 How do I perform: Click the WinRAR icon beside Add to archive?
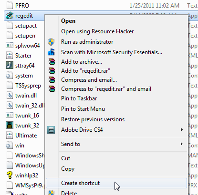tap(52, 61)
